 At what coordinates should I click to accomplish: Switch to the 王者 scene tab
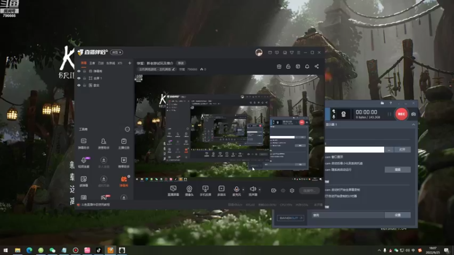[x=92, y=63]
